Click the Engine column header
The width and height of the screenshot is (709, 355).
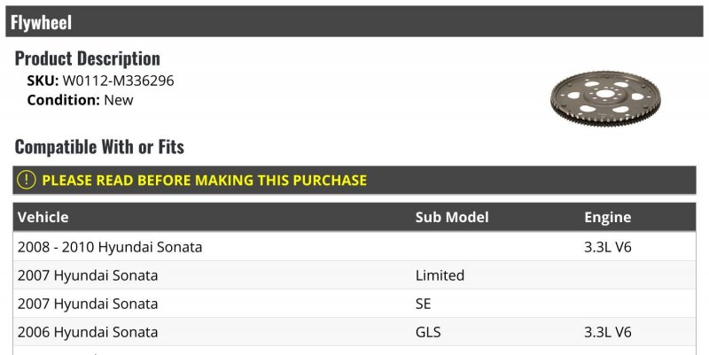tap(607, 218)
